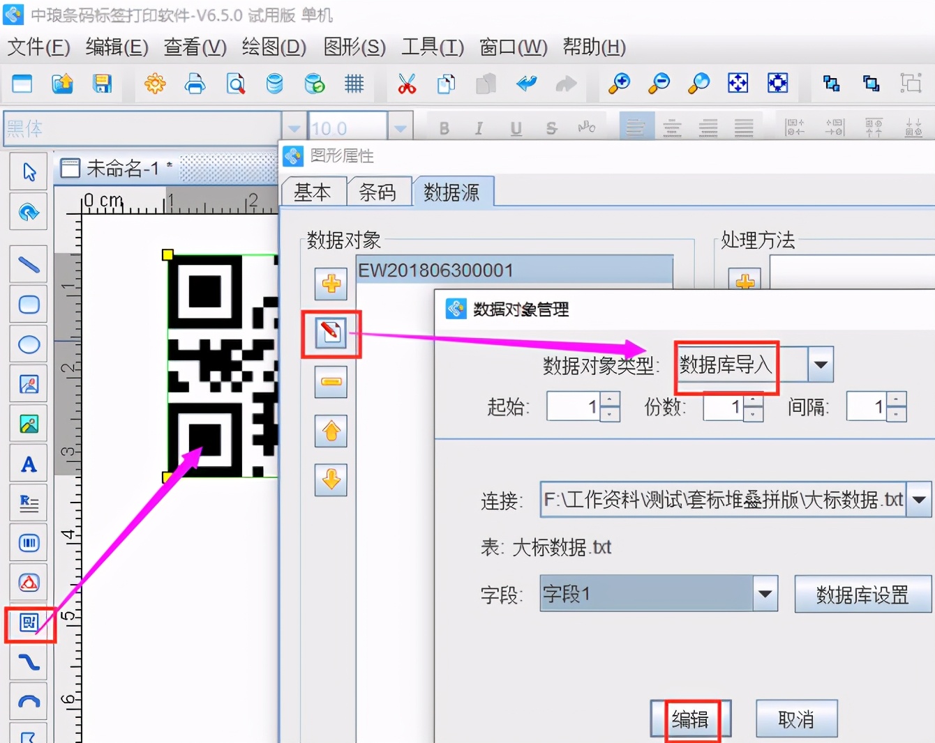This screenshot has width=935, height=743.
Task: Add a new data object with plus icon
Action: 331,284
